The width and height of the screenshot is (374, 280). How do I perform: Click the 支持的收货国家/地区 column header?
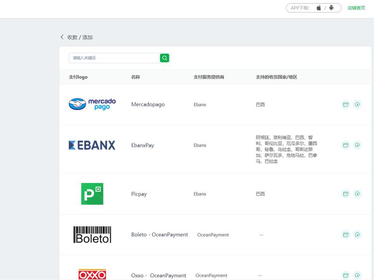[x=276, y=77]
